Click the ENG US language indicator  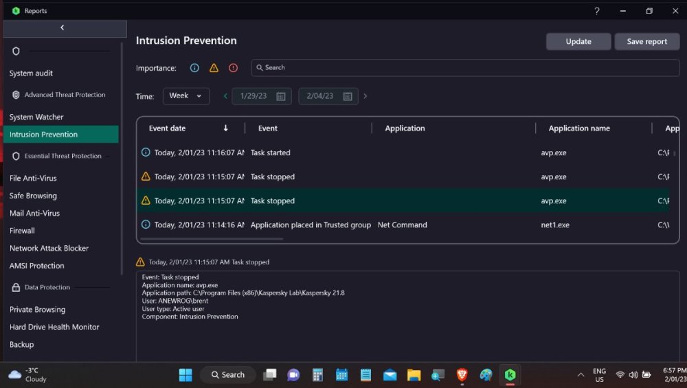pos(599,376)
